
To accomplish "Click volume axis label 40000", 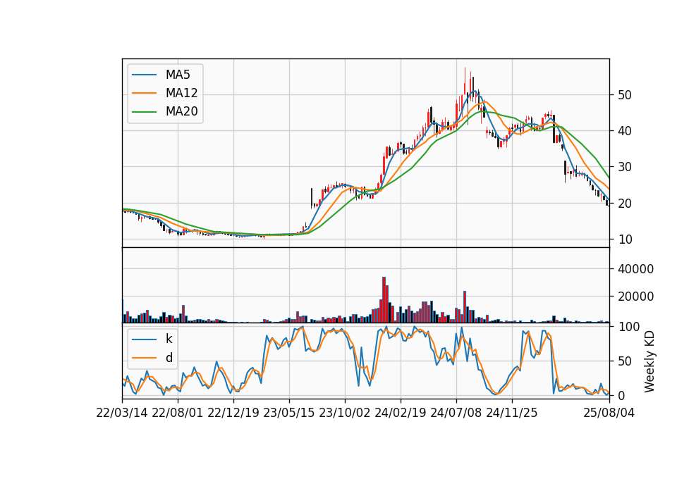I will tap(636, 269).
